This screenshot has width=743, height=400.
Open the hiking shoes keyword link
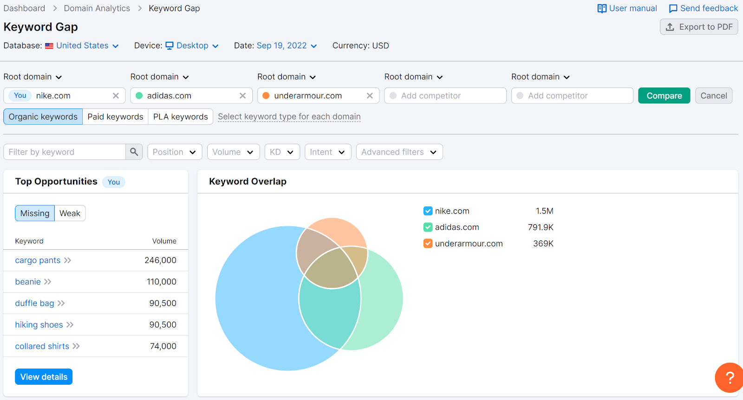[x=39, y=325]
